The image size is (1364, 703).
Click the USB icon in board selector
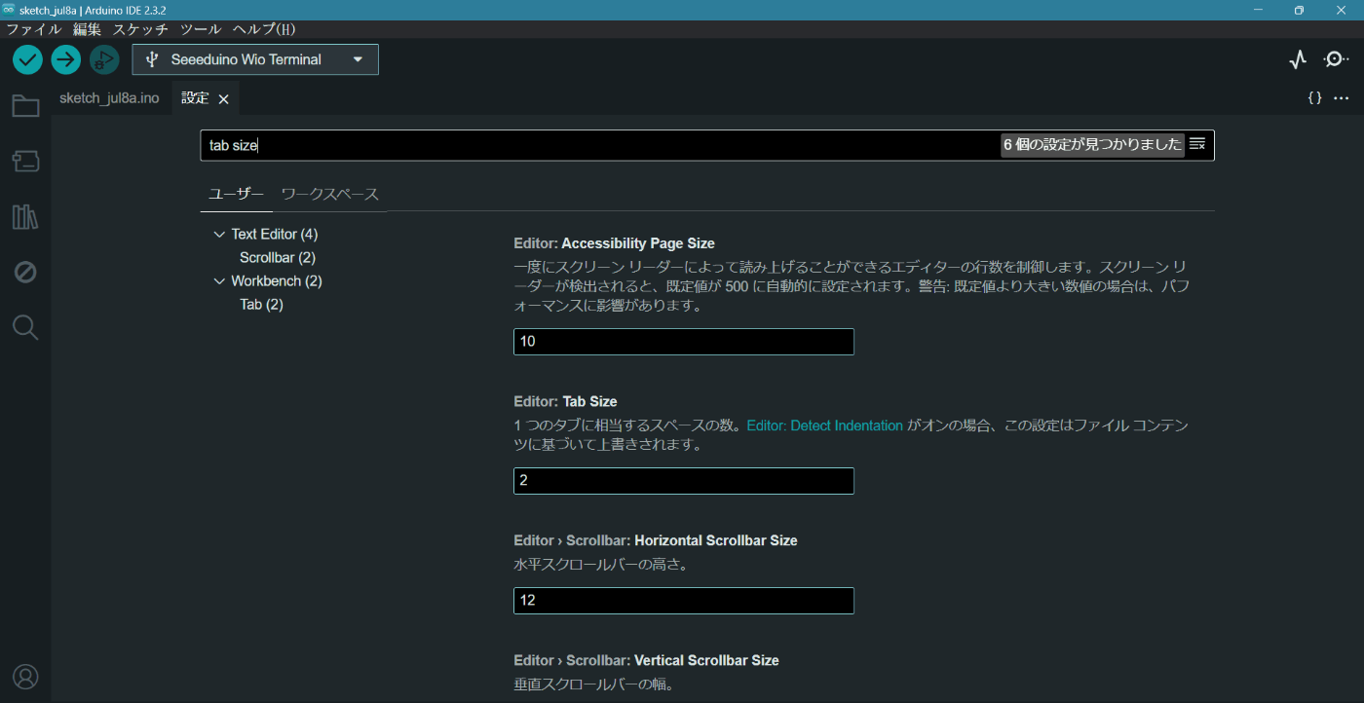point(152,59)
